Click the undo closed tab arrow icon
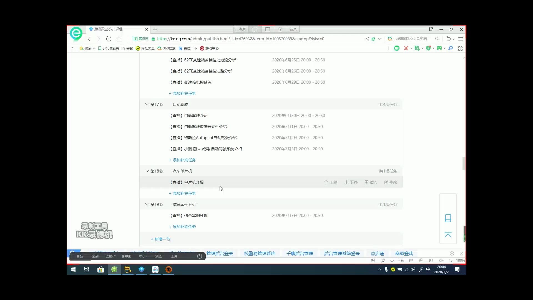This screenshot has width=533, height=300. (448, 39)
